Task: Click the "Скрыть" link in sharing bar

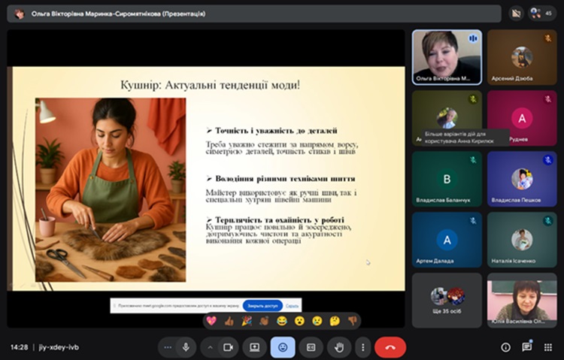Action: click(292, 306)
